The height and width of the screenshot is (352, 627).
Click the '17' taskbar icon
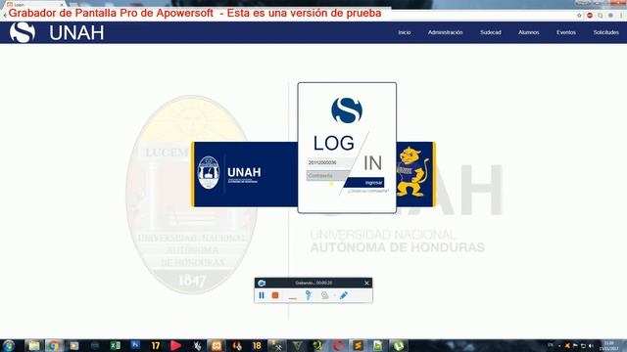tap(156, 345)
